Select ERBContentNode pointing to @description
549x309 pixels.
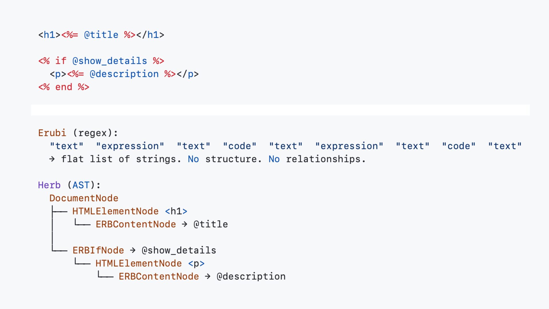(x=159, y=277)
